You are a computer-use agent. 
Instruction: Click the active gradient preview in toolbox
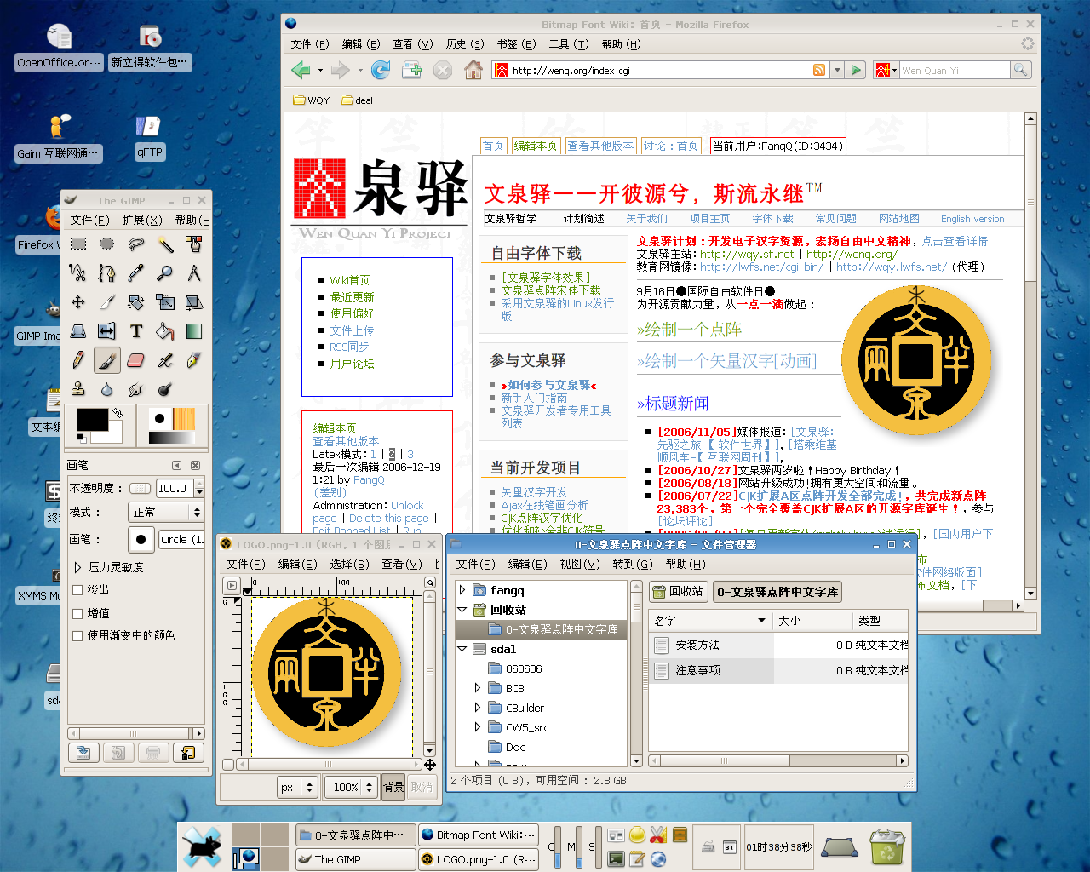[172, 438]
